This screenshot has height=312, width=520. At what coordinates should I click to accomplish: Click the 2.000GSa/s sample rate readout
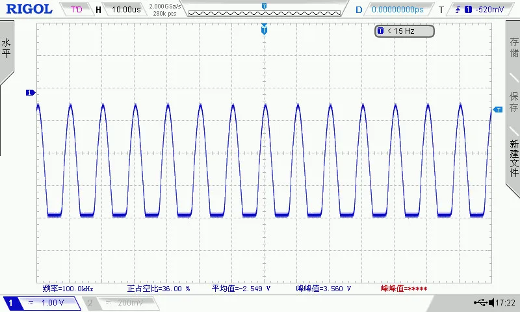165,6
